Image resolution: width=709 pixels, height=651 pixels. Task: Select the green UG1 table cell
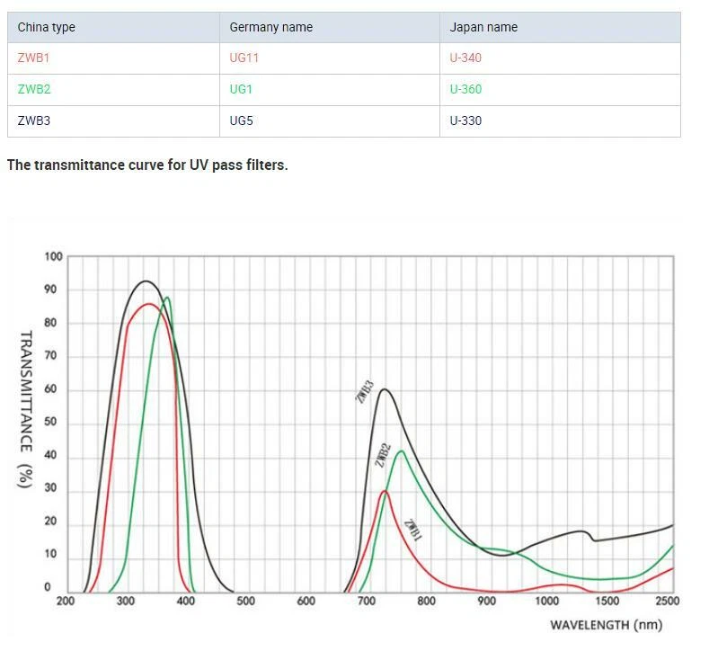pyautogui.click(x=241, y=90)
